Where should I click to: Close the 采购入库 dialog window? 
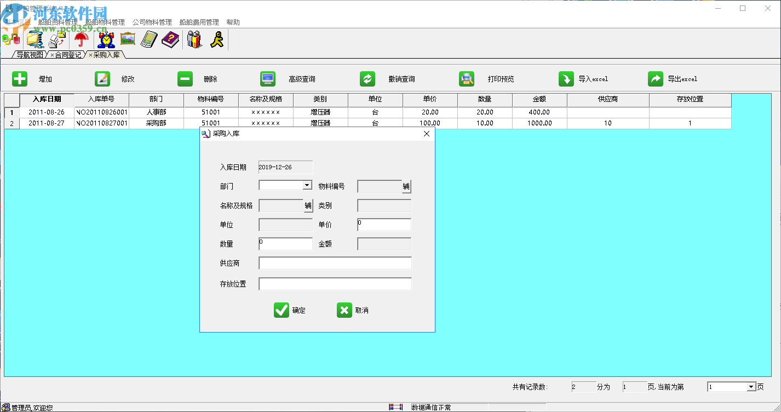point(427,134)
